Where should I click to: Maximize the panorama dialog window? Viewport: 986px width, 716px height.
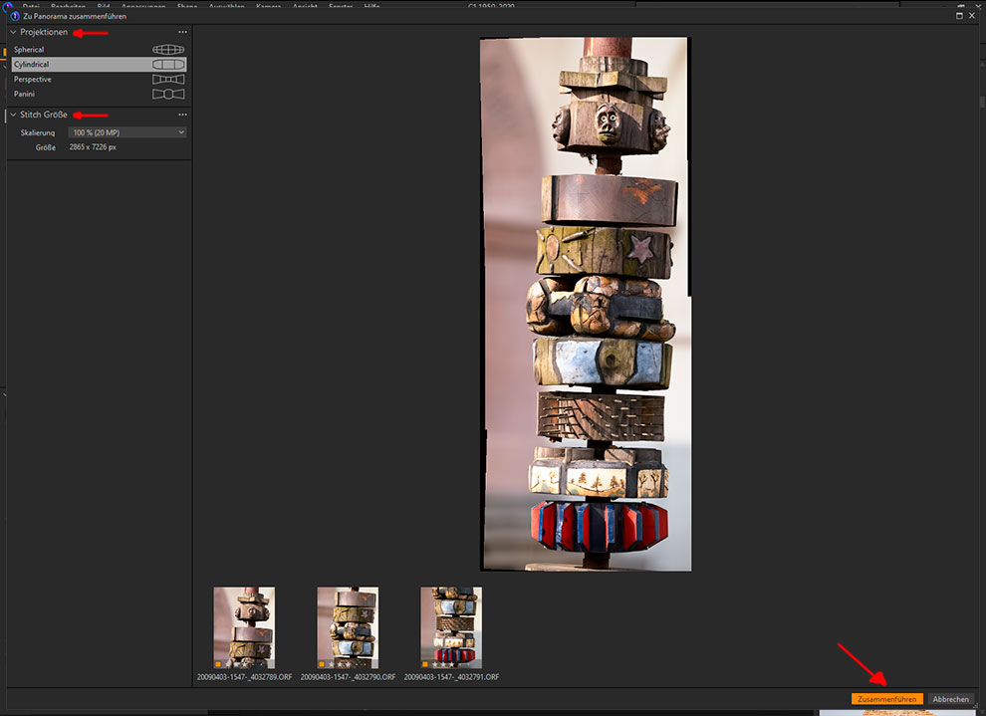coord(959,16)
